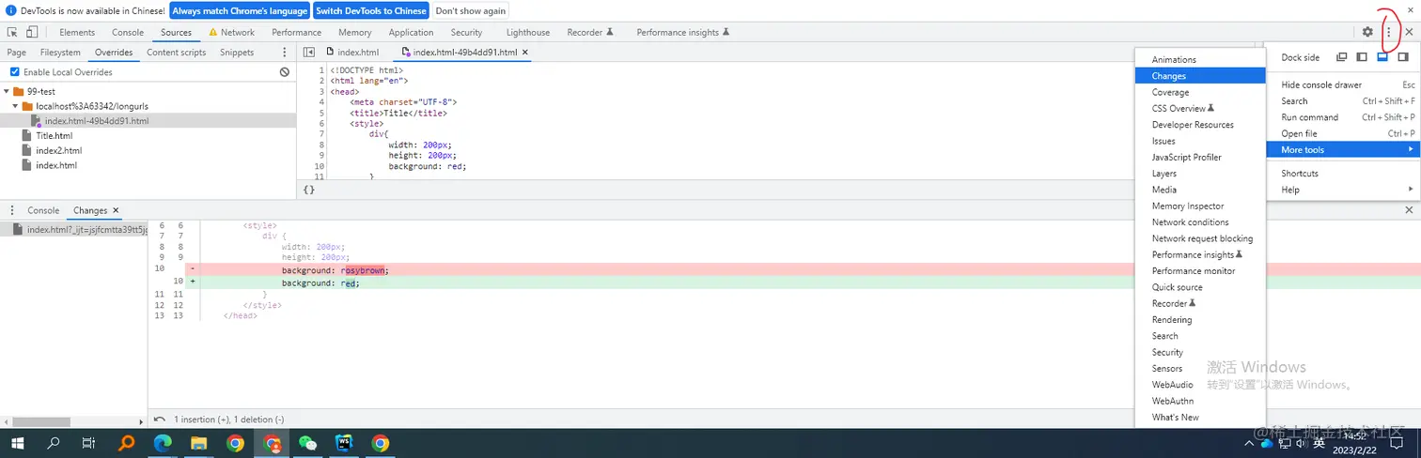The height and width of the screenshot is (458, 1421).
Task: Click the pretty print braces icon
Action: pos(309,190)
